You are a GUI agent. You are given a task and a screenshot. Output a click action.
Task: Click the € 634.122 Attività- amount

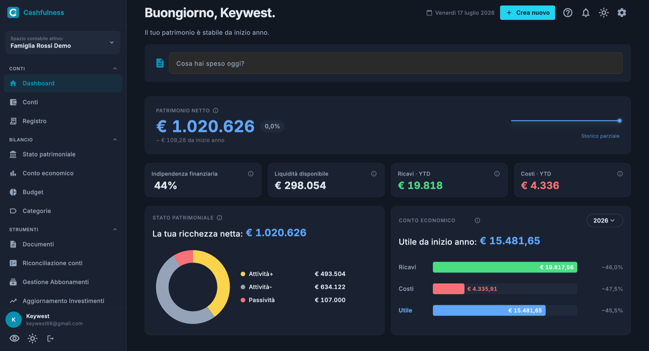tap(330, 287)
